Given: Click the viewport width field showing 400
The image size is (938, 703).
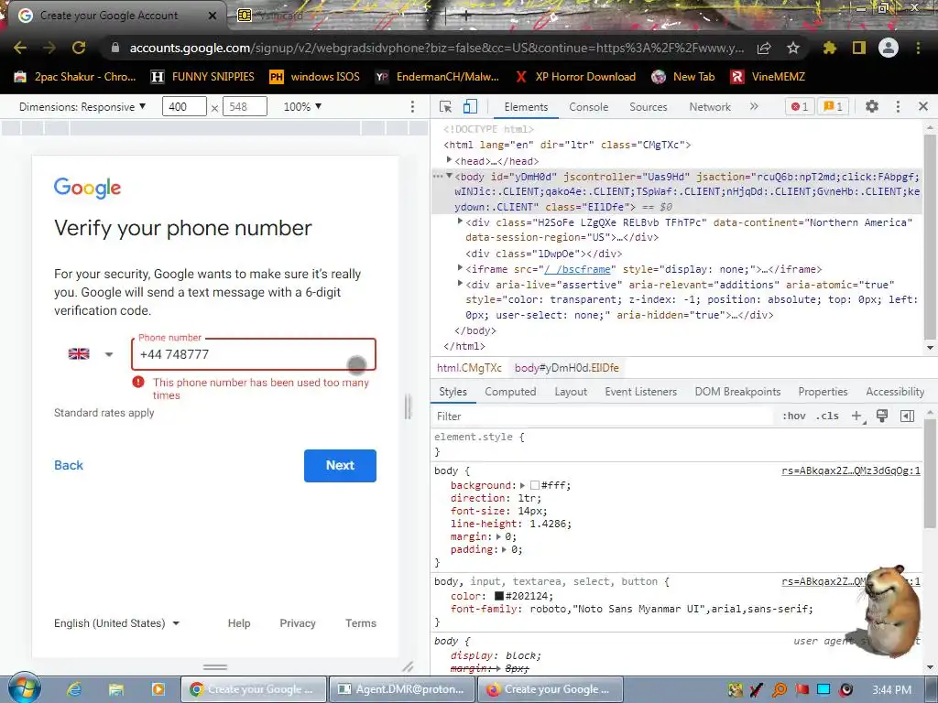Looking at the screenshot, I should tap(184, 106).
